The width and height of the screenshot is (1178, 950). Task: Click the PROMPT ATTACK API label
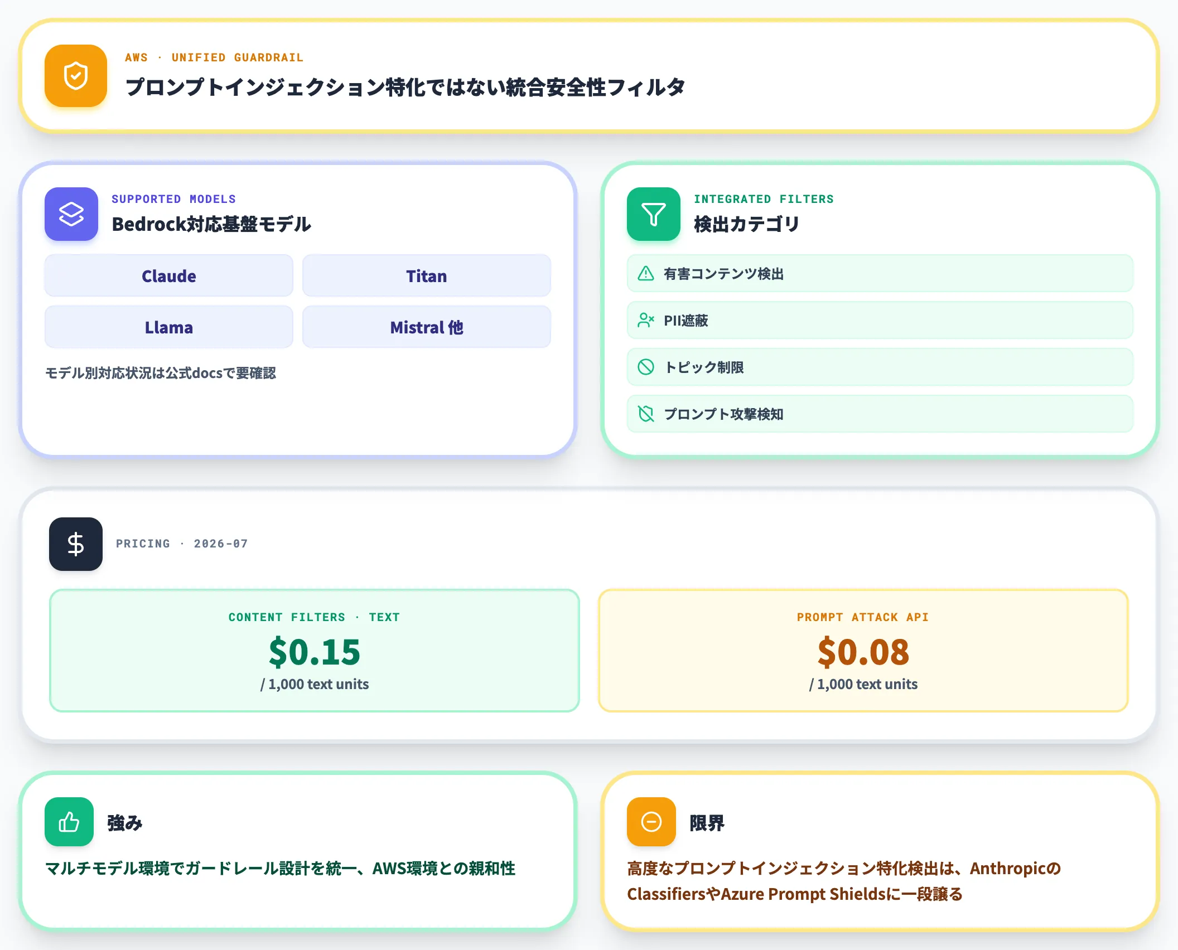pyautogui.click(x=863, y=617)
